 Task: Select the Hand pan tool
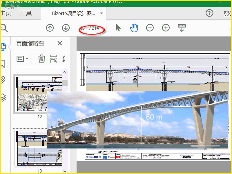(x=134, y=28)
